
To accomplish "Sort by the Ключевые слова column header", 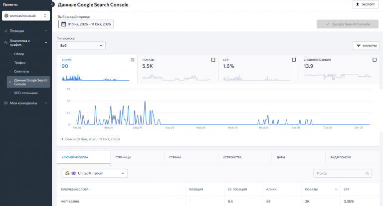I will [x=75, y=190].
